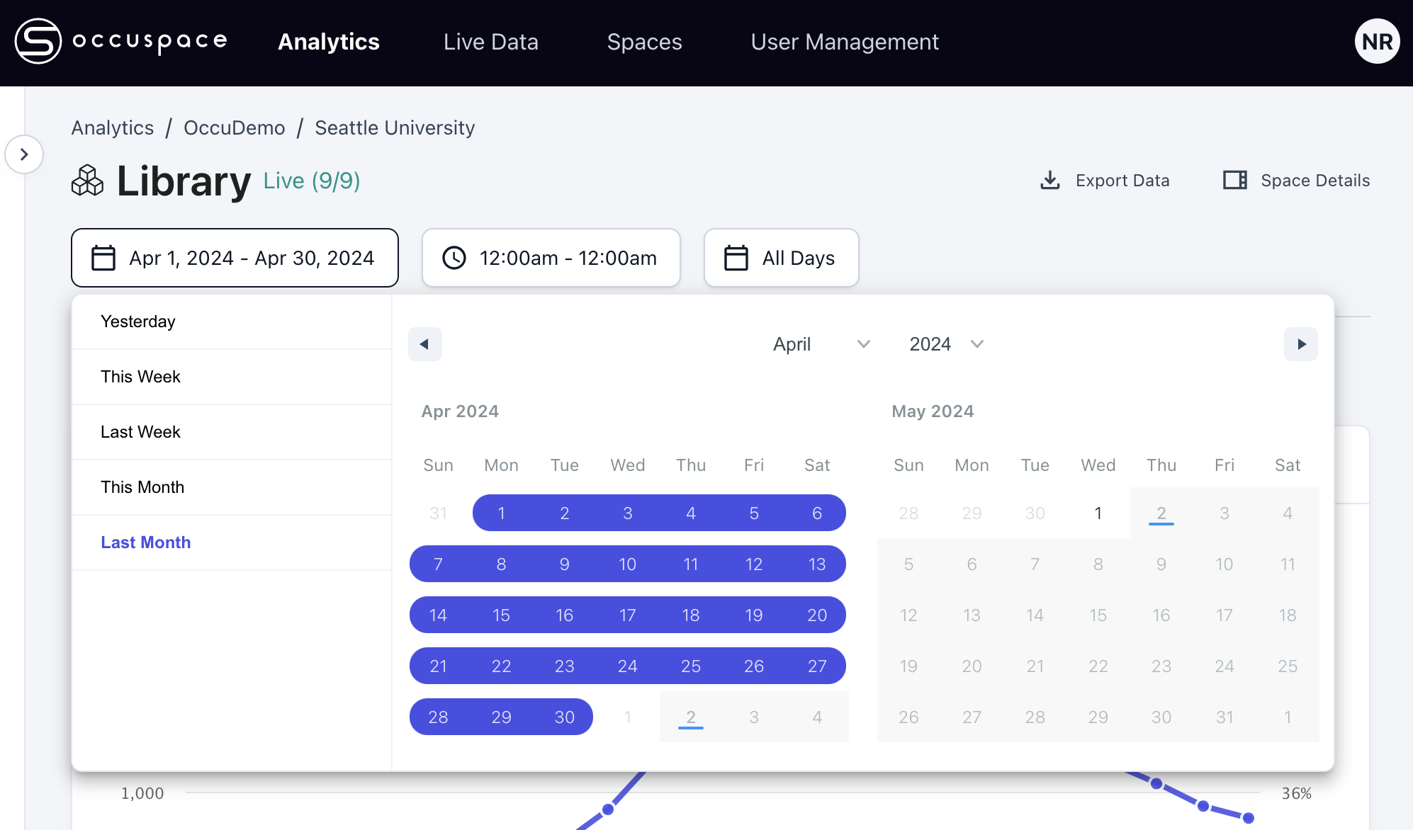Pick May 1 in the May calendar

[1098, 513]
